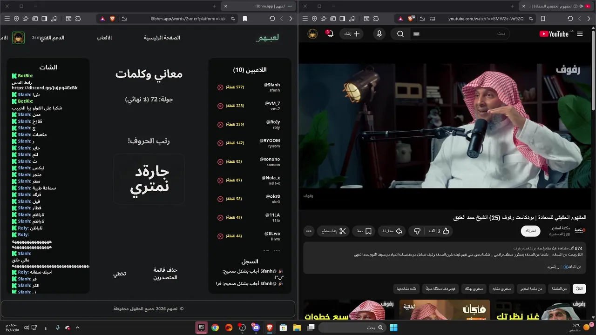Screen dimensions: 596x335
Task: Open the Windows Start button
Action: [x=393, y=328]
